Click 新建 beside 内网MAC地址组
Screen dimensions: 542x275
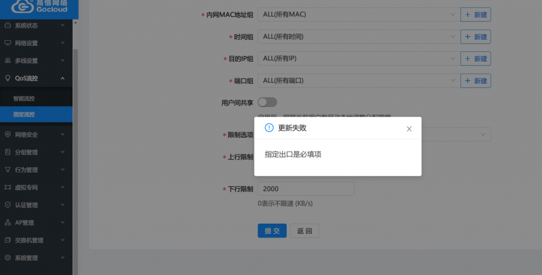click(476, 14)
